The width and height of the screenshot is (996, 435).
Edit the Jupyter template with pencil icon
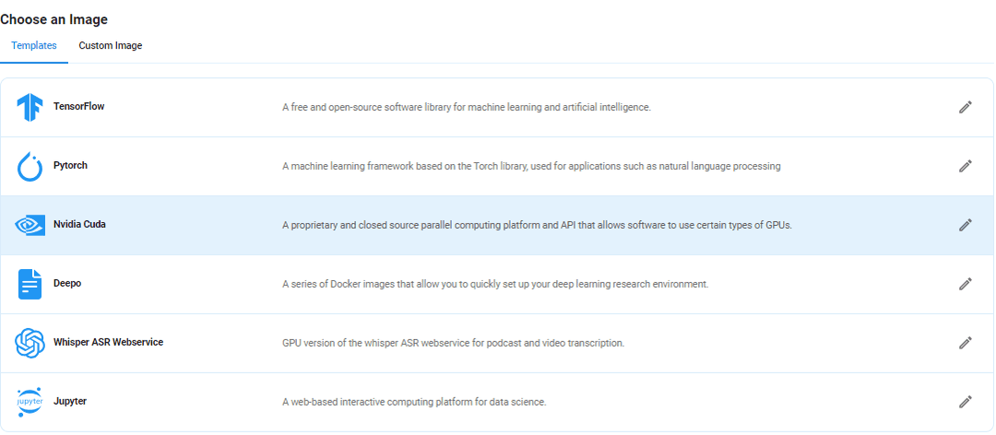point(965,402)
